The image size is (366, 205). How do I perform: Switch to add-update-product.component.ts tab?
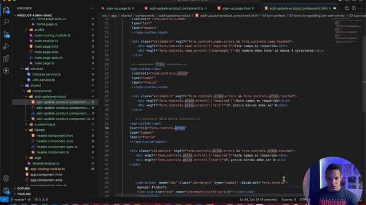pyautogui.click(x=177, y=9)
